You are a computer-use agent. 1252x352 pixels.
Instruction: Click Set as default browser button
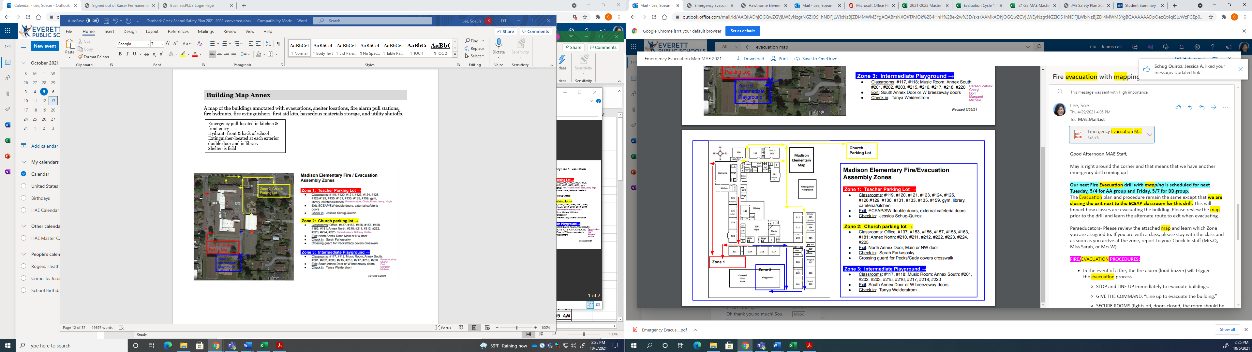pyautogui.click(x=742, y=31)
